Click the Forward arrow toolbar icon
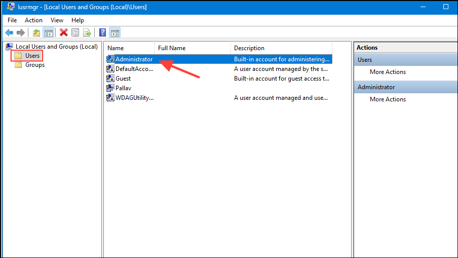 [x=20, y=33]
